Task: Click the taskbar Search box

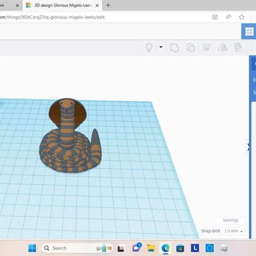Action: pos(77,248)
